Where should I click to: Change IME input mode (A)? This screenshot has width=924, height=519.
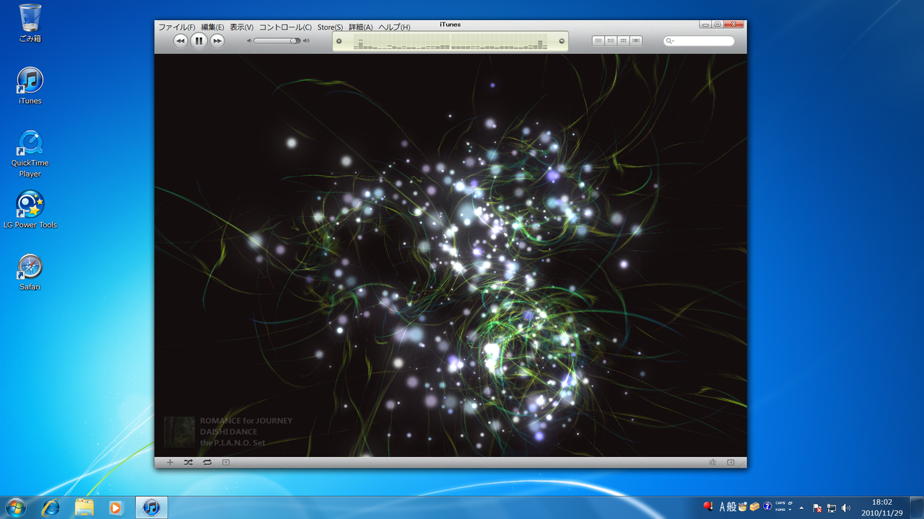[723, 507]
